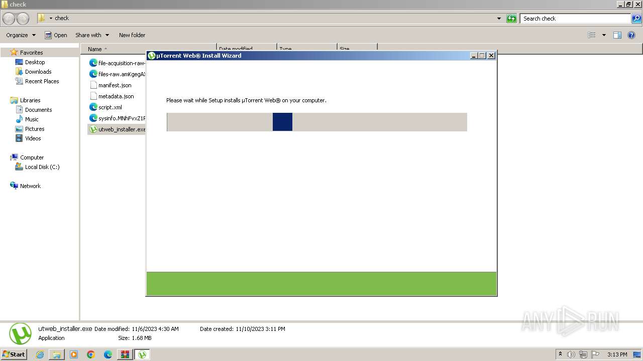
Task: Click the Back navigation button
Action: tap(9, 19)
